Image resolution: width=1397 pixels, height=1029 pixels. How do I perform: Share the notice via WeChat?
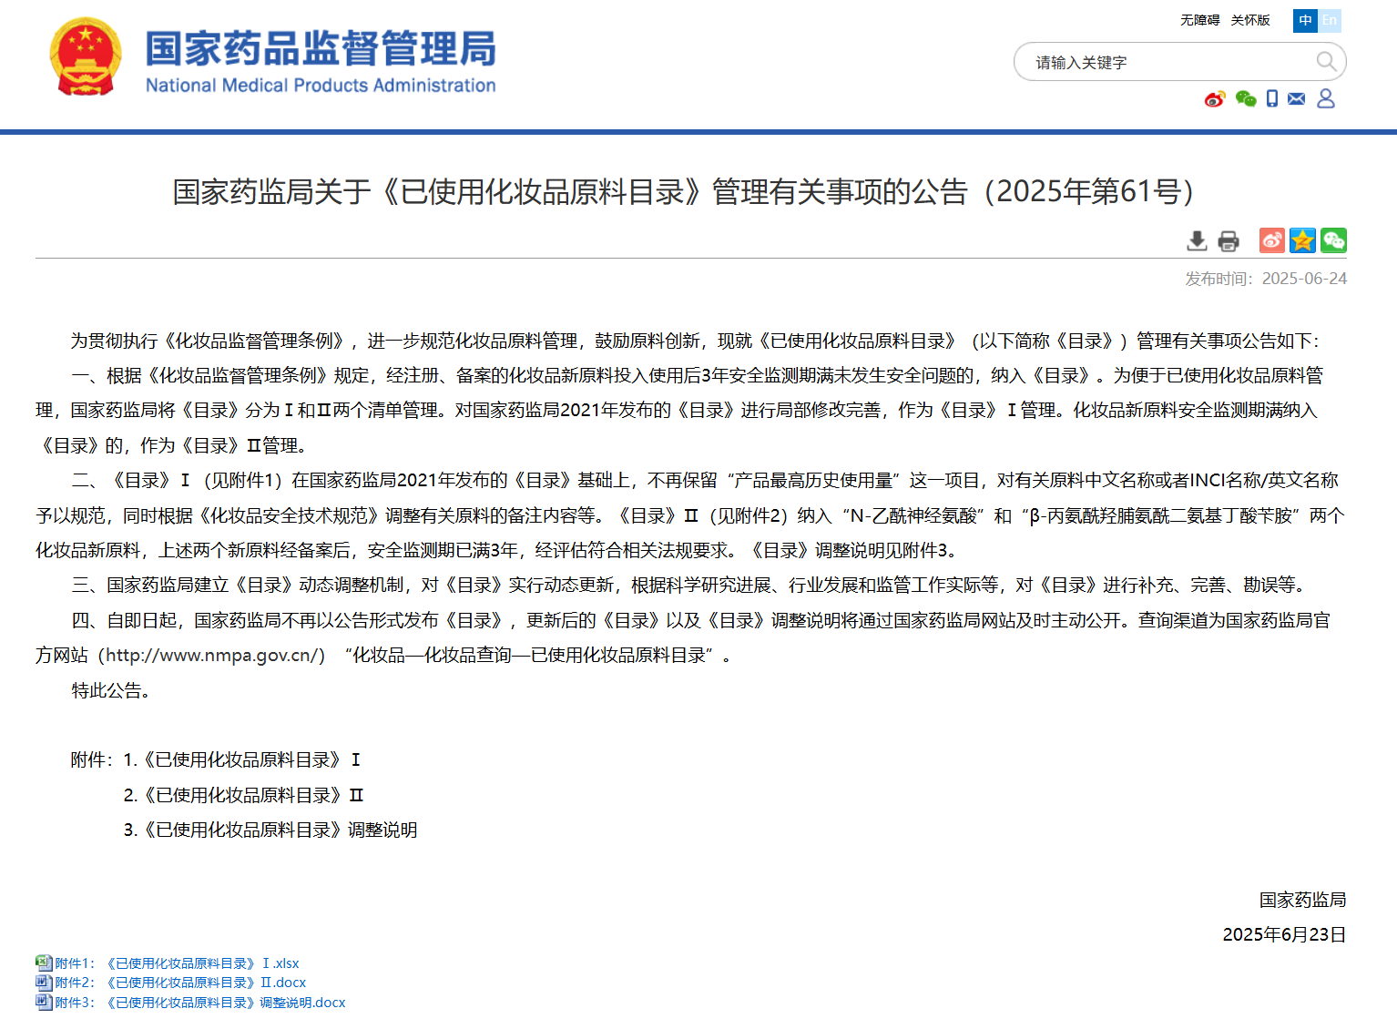click(1334, 240)
